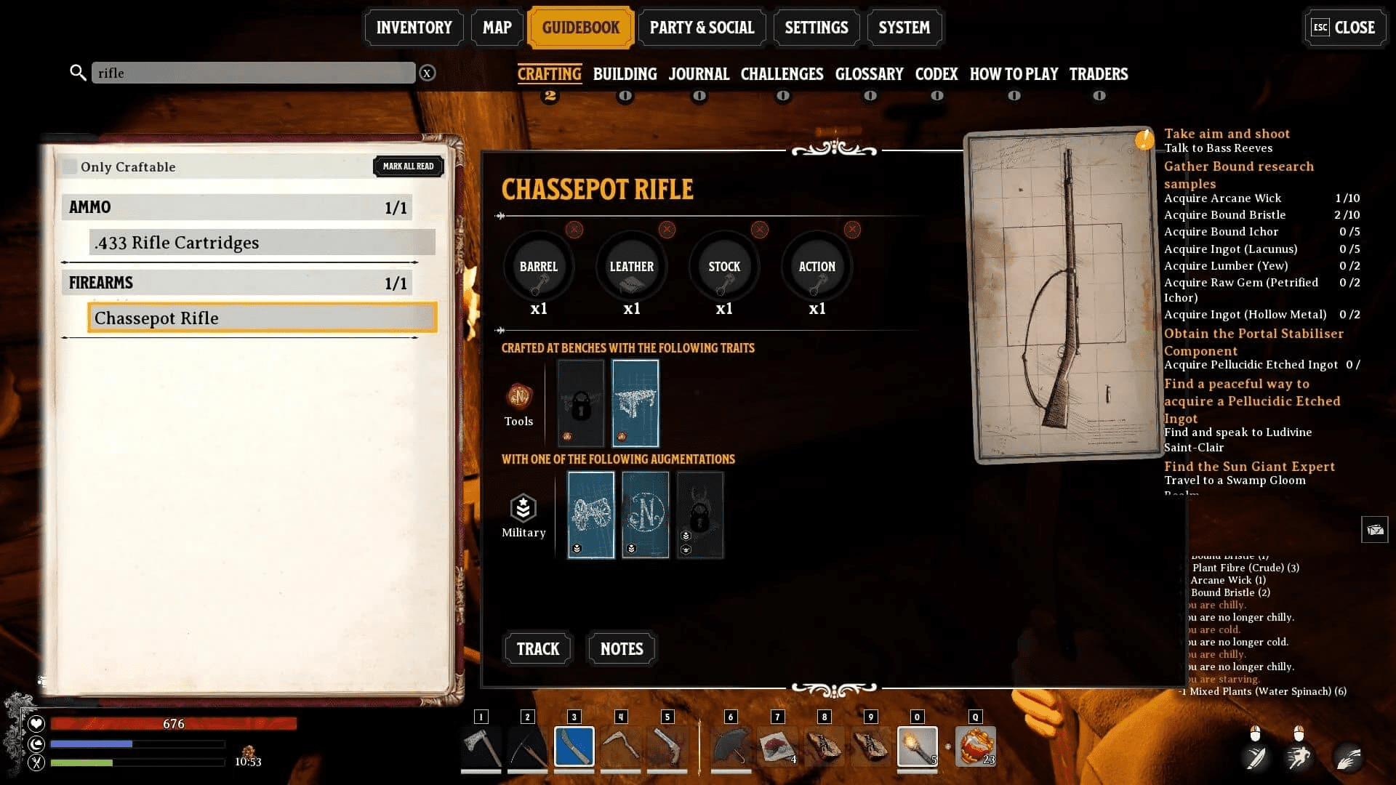Click the TRACK button

click(536, 649)
